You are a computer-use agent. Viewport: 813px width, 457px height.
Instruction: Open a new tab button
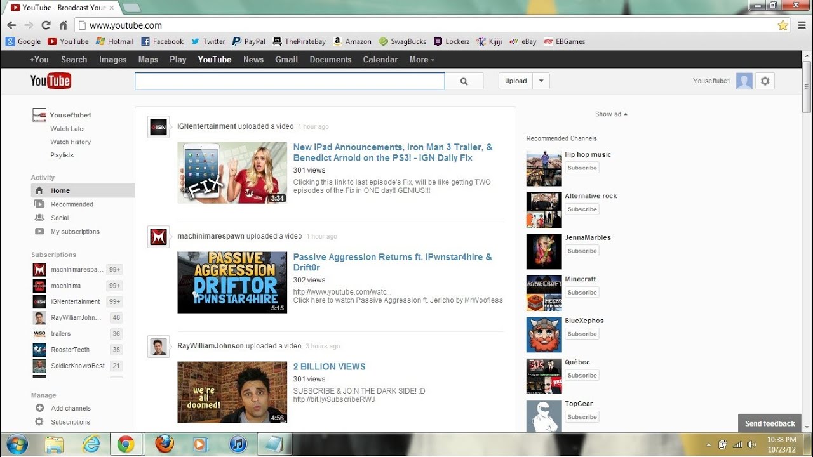click(131, 8)
